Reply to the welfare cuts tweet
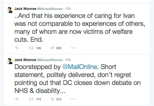154x106 pixels. 17,48
